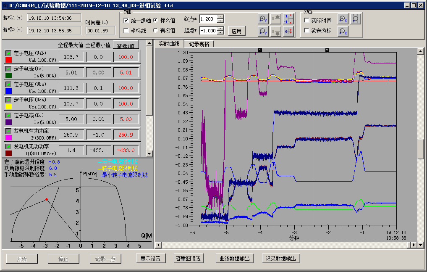The image size is (427, 272).
Task: Click the red Uab color swatch
Action: (8, 61)
